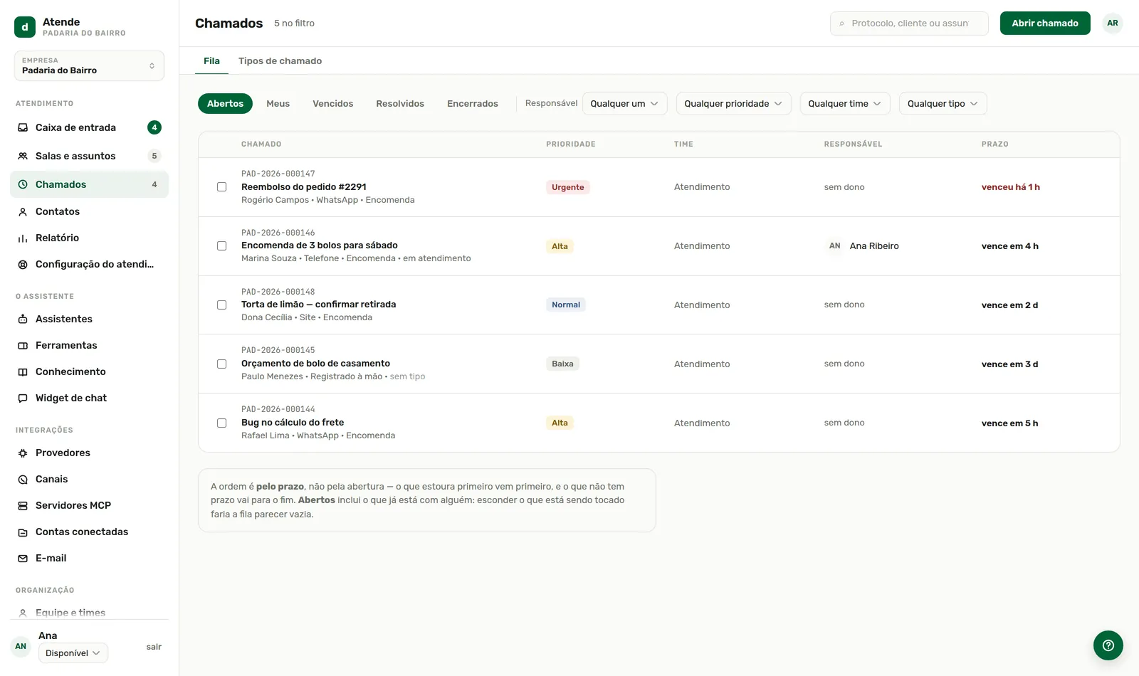Click the Provedores gear icon
Screen dimensions: 1139x676
[x=23, y=453]
